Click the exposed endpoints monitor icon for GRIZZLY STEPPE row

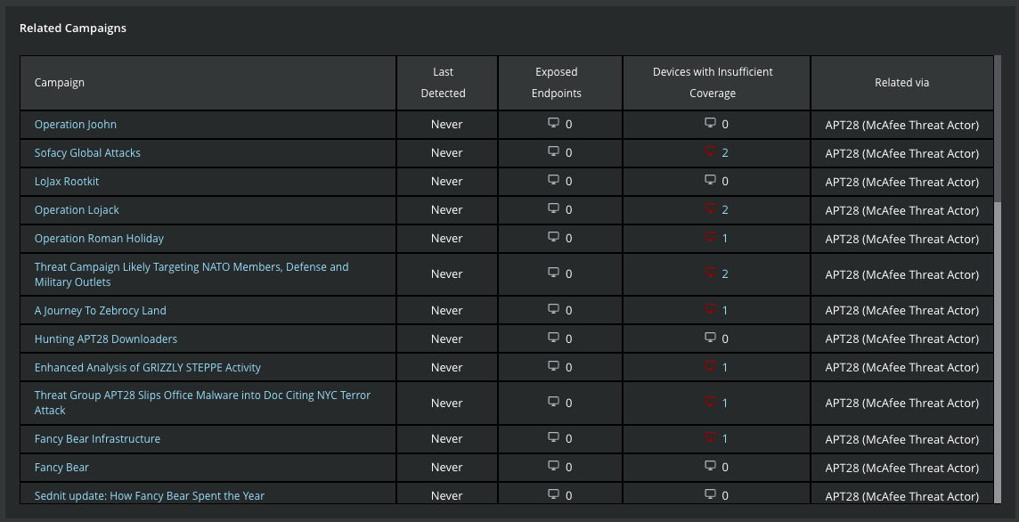(x=554, y=367)
